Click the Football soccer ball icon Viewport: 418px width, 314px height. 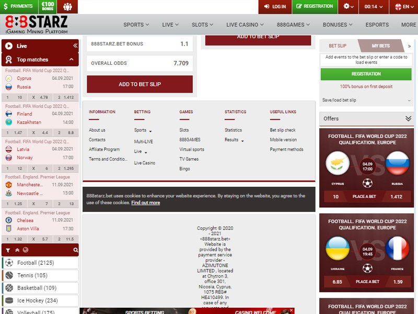pos(9,263)
